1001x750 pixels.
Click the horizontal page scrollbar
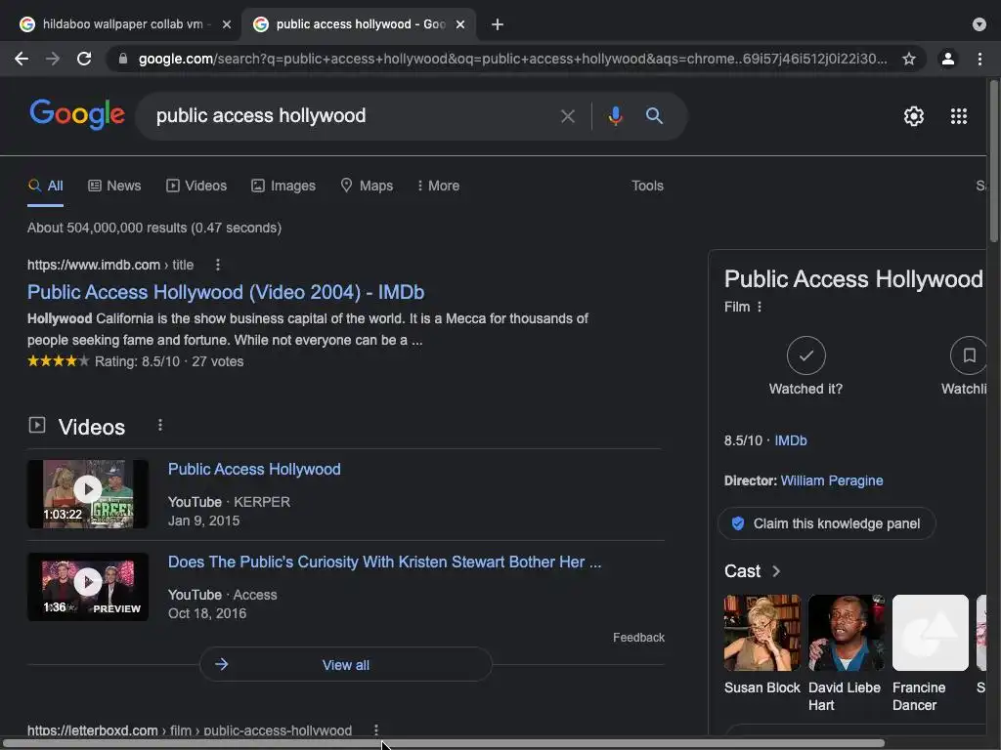coord(443,743)
